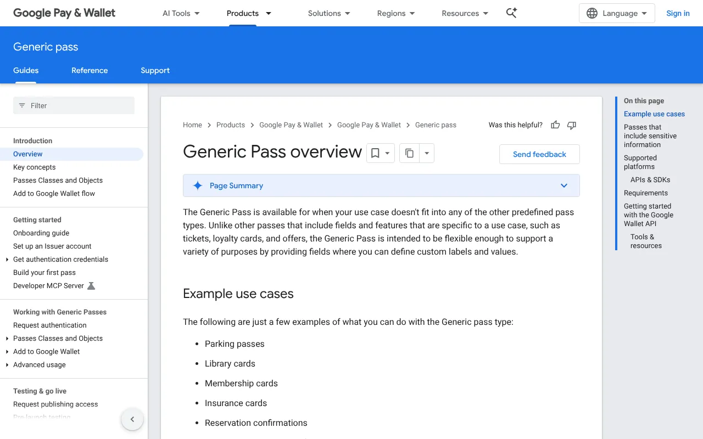Click the Page Summary sparkle icon
The width and height of the screenshot is (703, 439).
(x=198, y=185)
